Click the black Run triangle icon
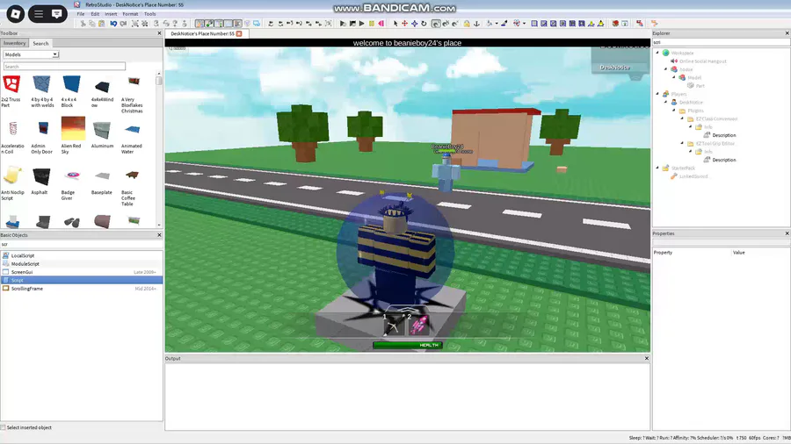The width and height of the screenshot is (791, 444). pyautogui.click(x=362, y=24)
